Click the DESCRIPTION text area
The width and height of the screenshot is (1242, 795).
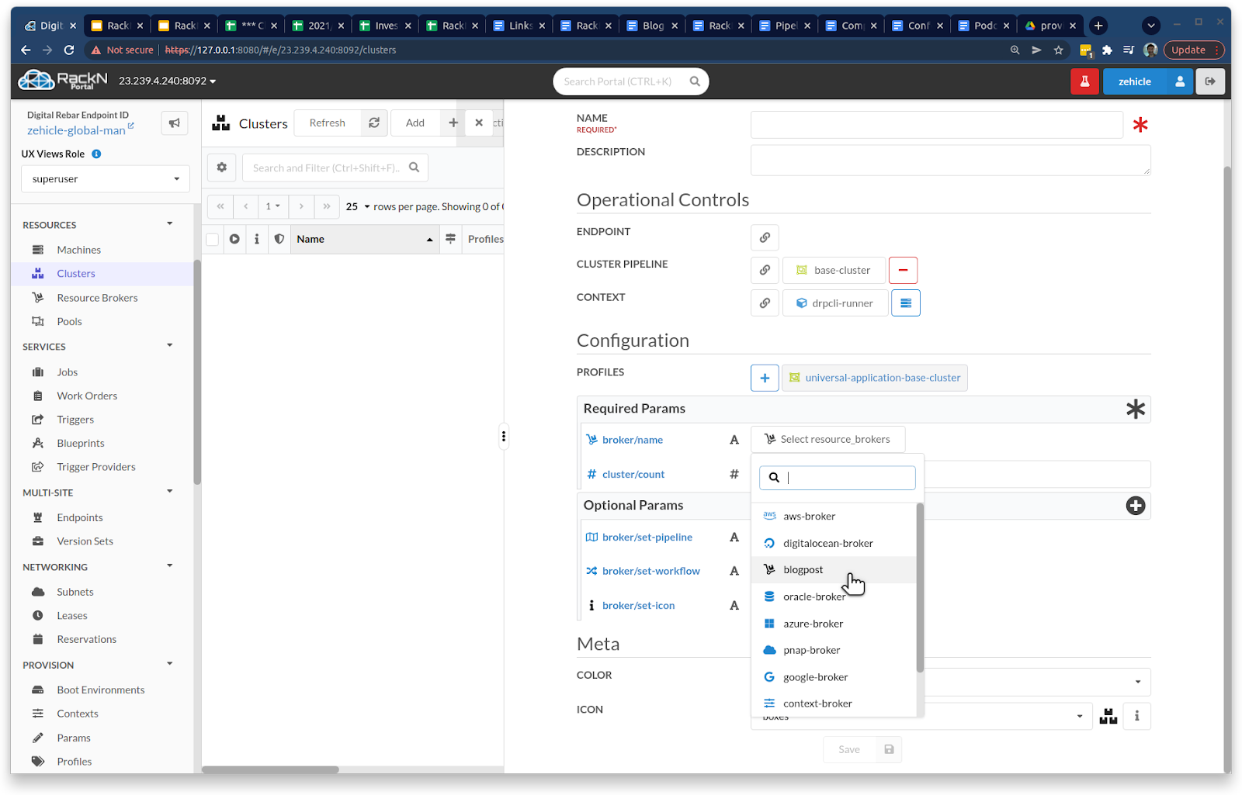(x=950, y=160)
